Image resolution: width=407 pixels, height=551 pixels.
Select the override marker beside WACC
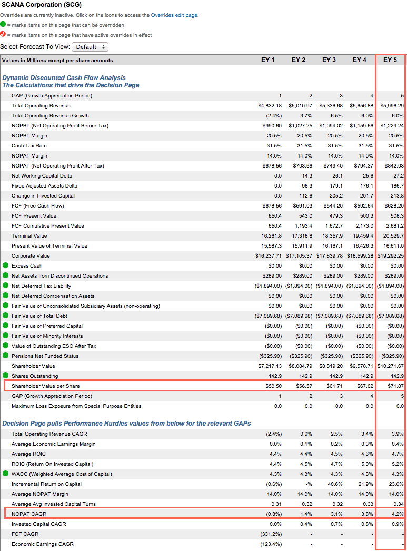tap(5, 474)
